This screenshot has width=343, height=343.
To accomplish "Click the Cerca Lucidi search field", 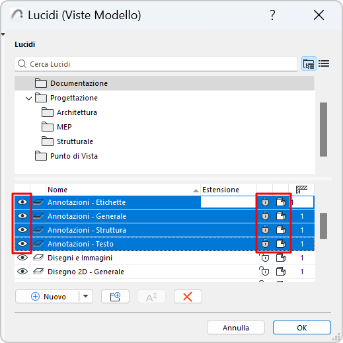I will pyautogui.click(x=156, y=64).
